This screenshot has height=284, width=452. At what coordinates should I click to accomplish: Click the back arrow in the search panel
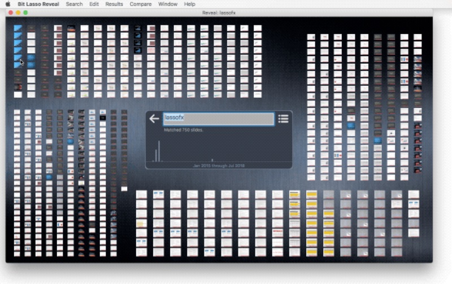(x=154, y=119)
